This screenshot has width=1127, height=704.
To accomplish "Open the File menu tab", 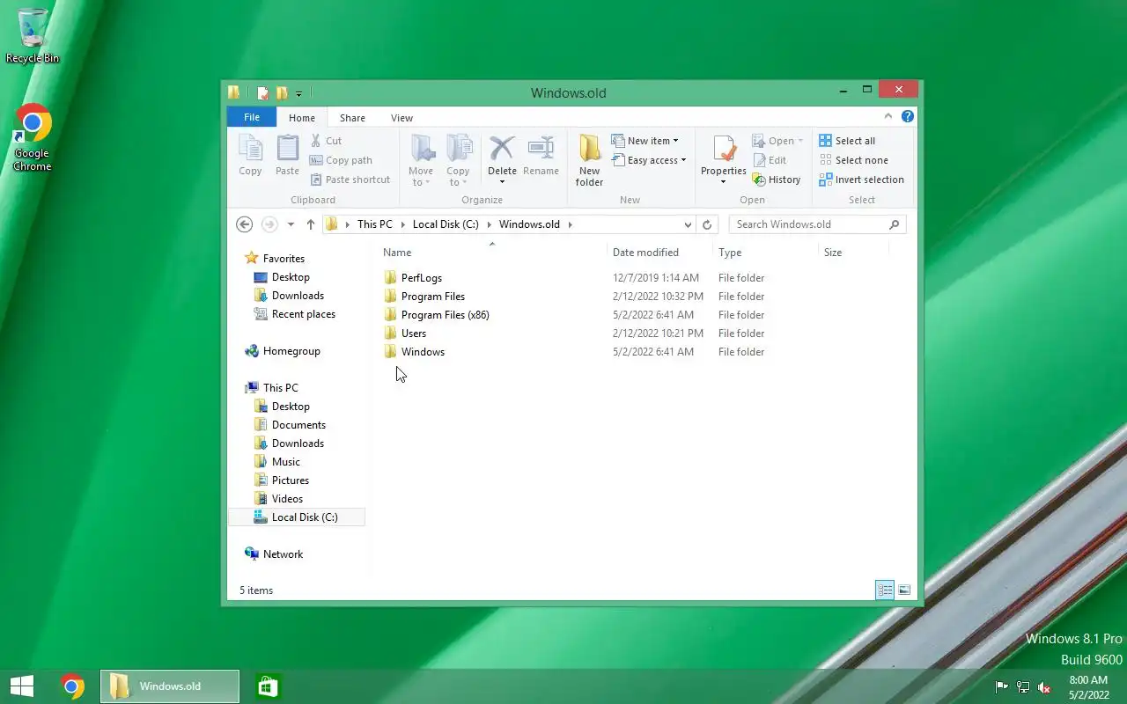I will point(252,117).
